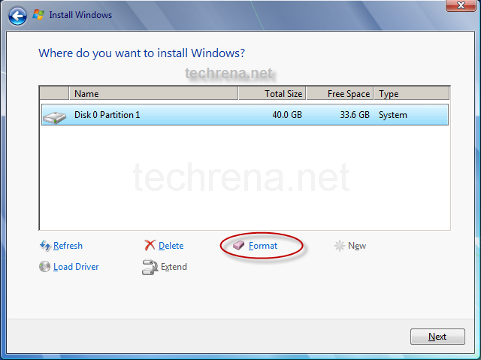Click the 40.0 GB total size value
Image resolution: width=481 pixels, height=360 pixels.
287,115
